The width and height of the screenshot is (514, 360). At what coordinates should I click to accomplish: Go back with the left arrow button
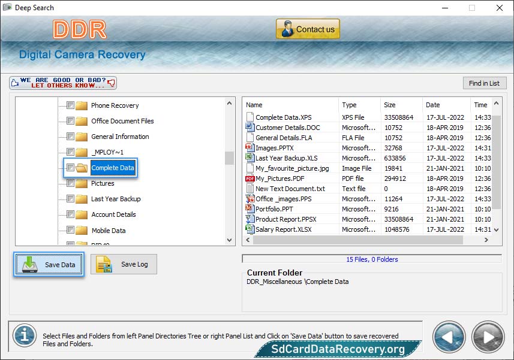[449, 338]
